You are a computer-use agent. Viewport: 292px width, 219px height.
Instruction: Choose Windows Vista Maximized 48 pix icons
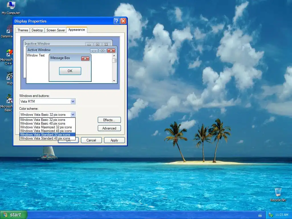coord(47,131)
